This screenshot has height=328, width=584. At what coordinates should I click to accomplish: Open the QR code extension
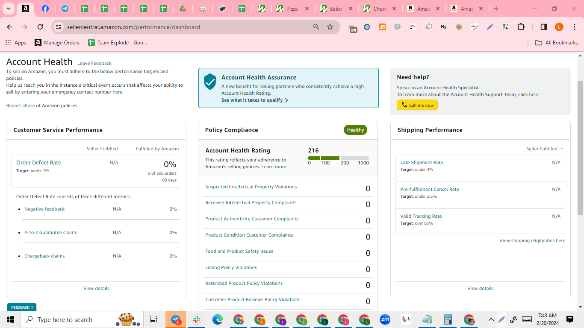(x=505, y=27)
